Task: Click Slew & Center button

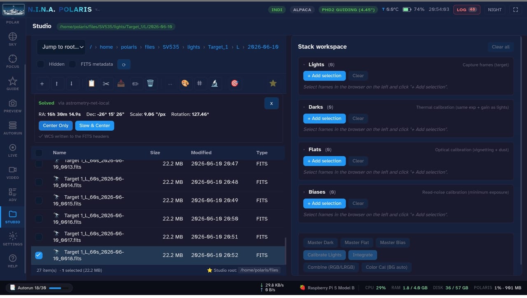Action: coord(95,125)
